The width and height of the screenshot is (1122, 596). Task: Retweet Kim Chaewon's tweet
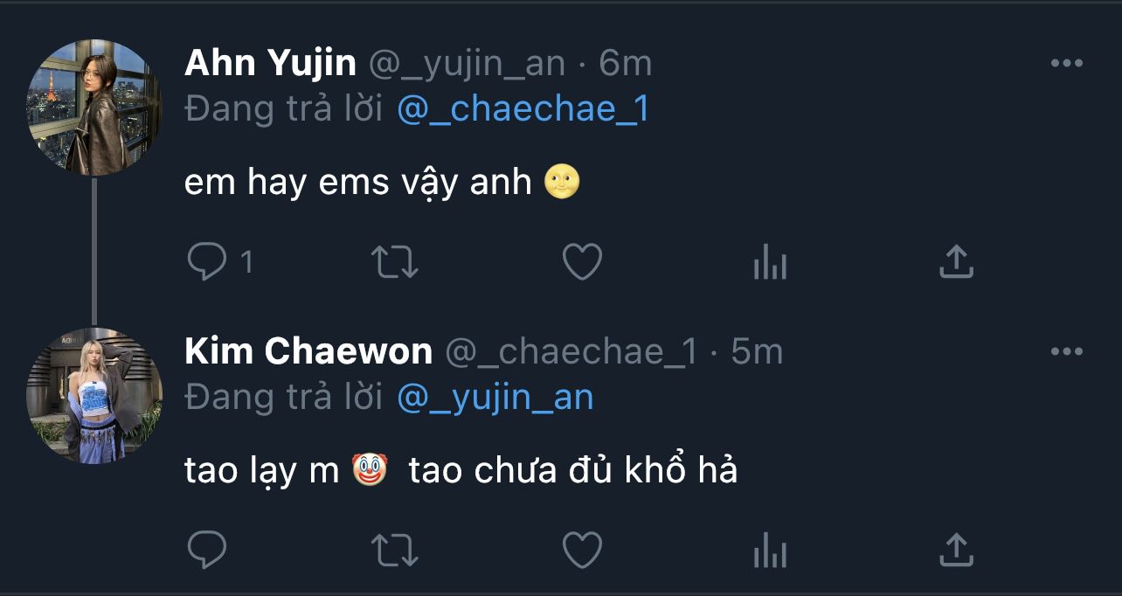tap(395, 551)
